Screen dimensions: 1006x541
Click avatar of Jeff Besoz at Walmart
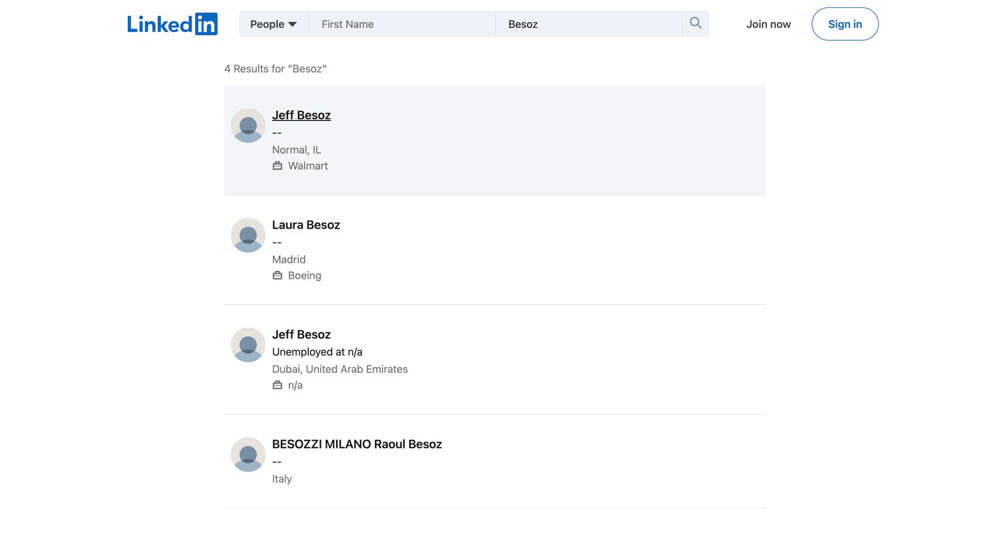[x=248, y=126]
